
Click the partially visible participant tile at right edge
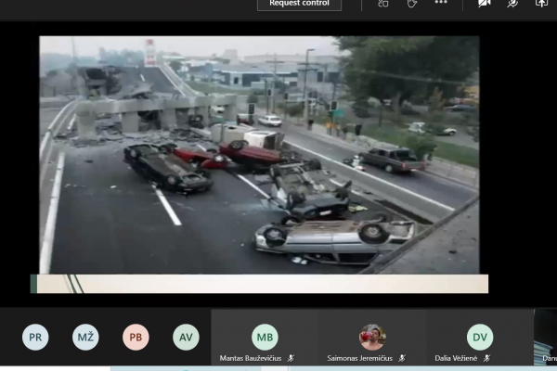[x=546, y=337]
